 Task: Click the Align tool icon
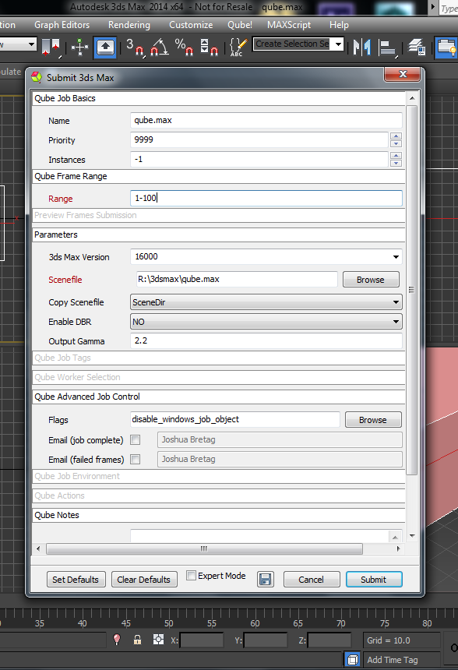pyautogui.click(x=387, y=47)
